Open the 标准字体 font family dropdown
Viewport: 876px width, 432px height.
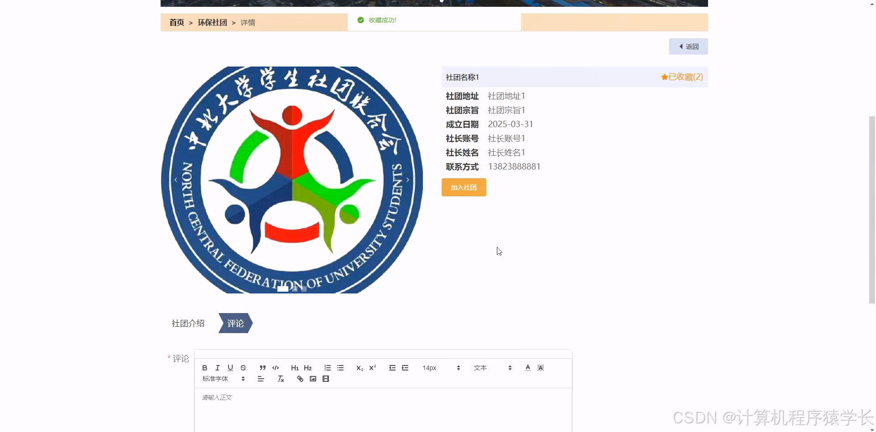click(x=224, y=379)
